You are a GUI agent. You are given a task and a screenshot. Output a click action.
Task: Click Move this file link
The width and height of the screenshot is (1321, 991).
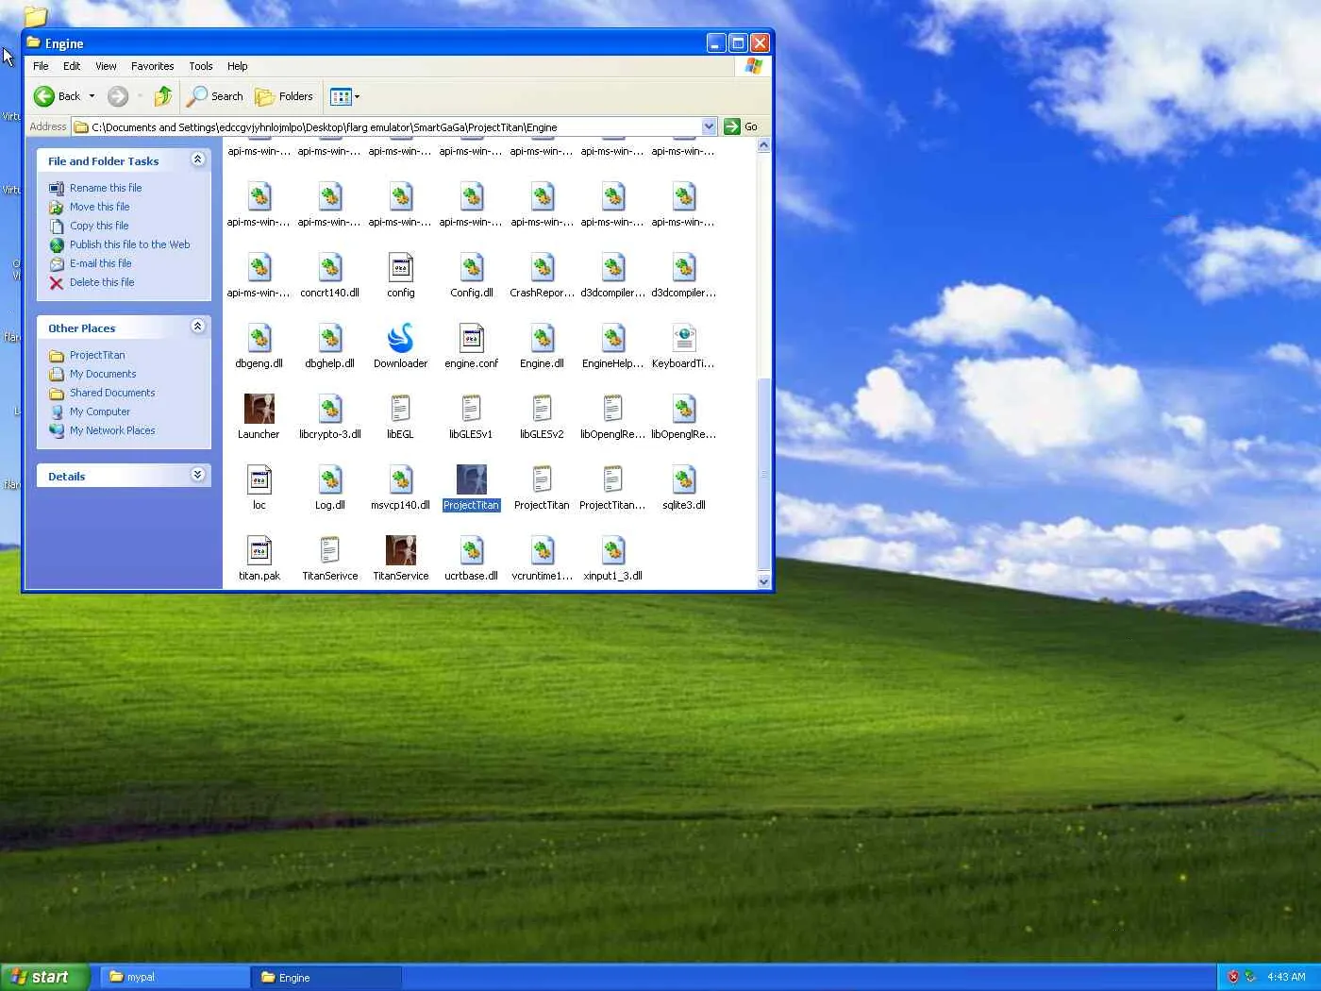click(x=100, y=207)
